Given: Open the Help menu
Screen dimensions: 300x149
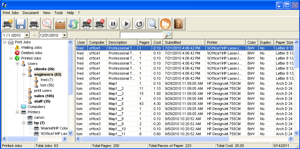Looking at the screenshot, I should click(70, 13).
